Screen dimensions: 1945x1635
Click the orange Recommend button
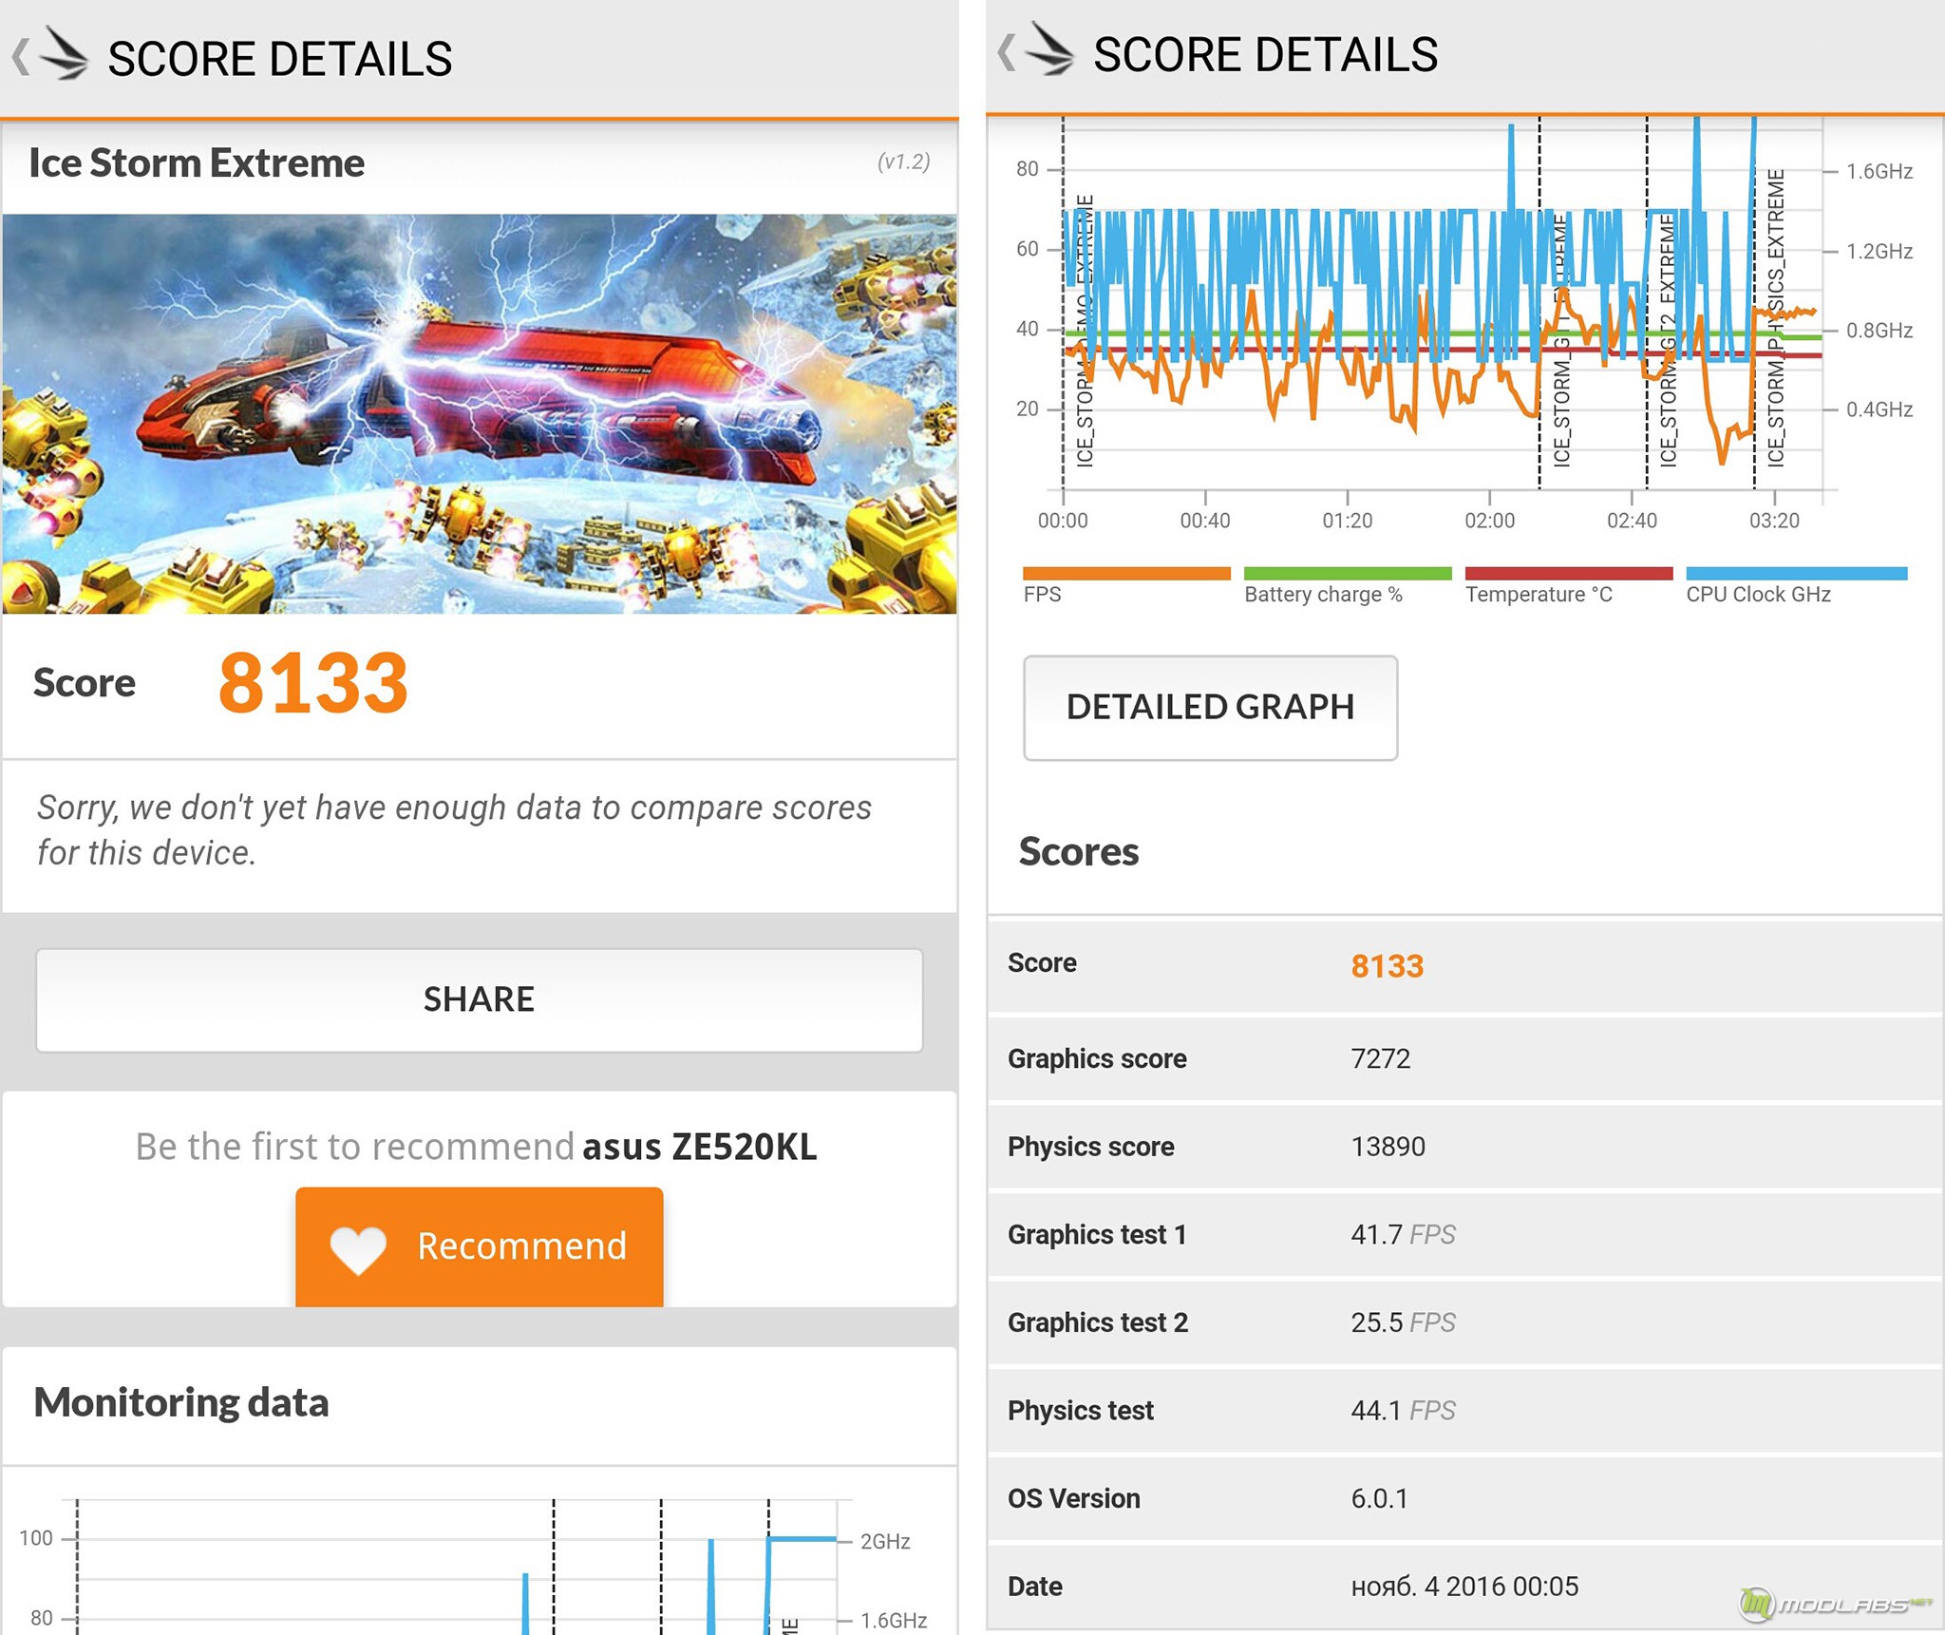tap(479, 1246)
